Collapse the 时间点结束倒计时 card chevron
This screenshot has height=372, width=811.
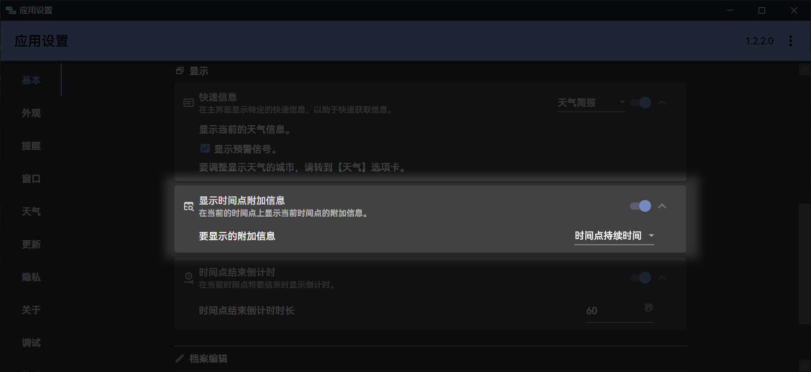tap(662, 278)
